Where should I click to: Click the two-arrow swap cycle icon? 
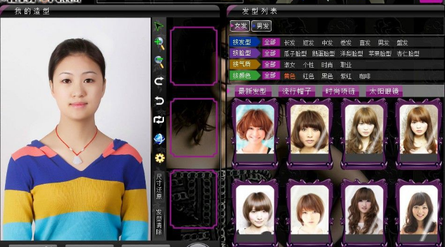[159, 120]
